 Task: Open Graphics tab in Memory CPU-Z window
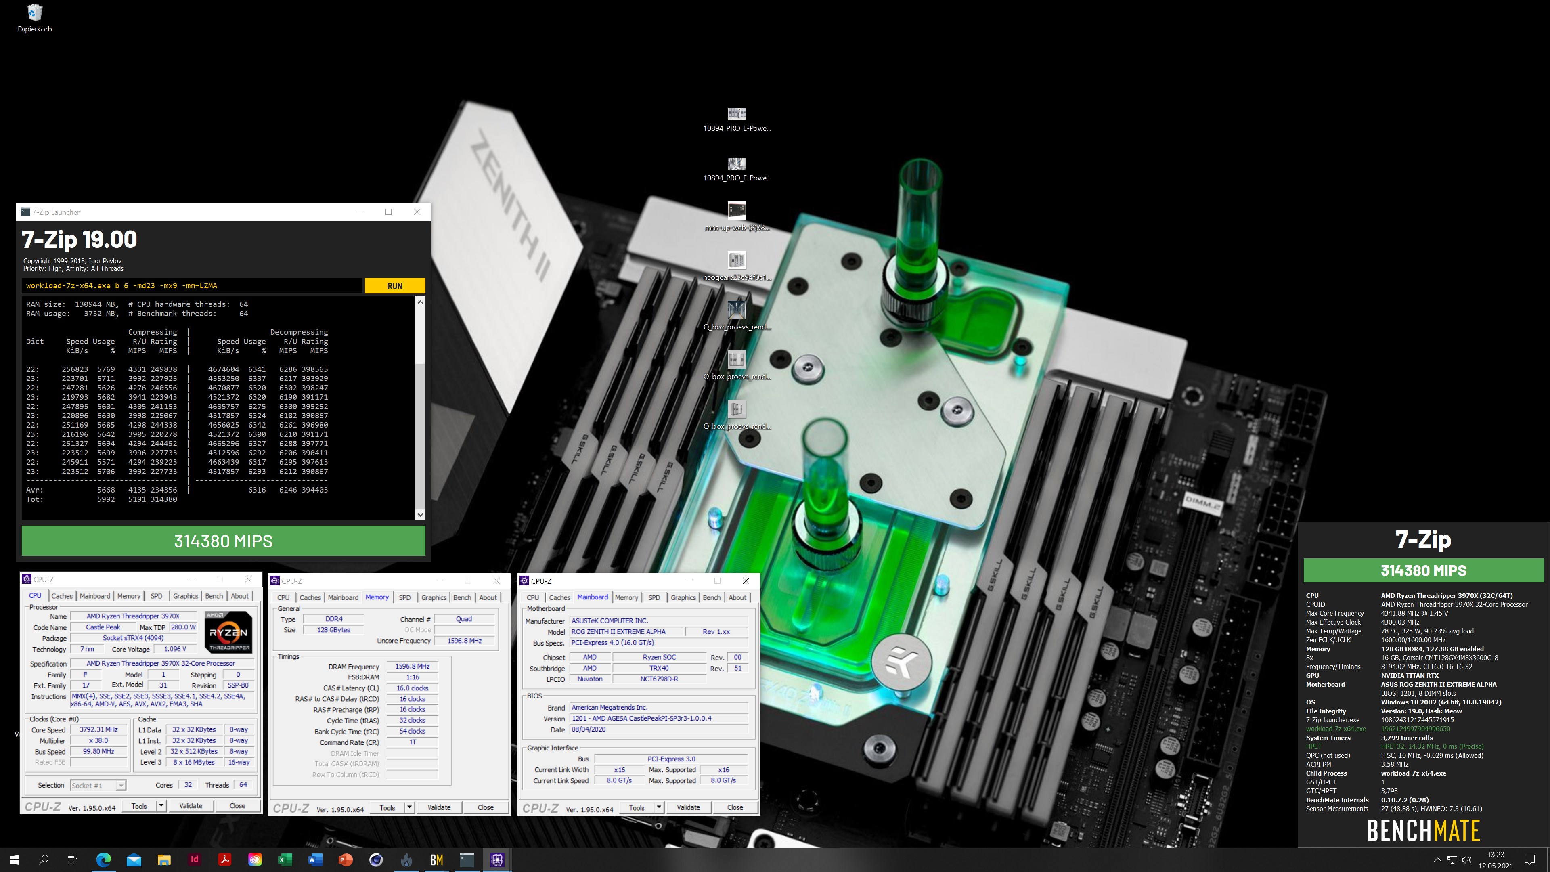(434, 597)
